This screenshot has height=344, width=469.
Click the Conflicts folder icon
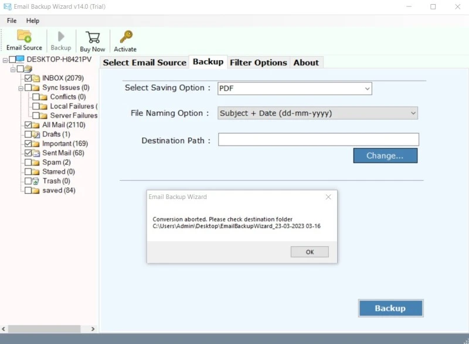coord(43,97)
